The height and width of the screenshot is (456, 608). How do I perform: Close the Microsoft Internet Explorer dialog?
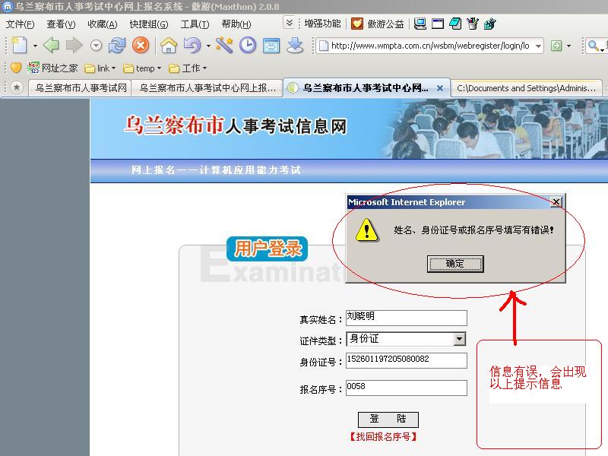coord(556,202)
